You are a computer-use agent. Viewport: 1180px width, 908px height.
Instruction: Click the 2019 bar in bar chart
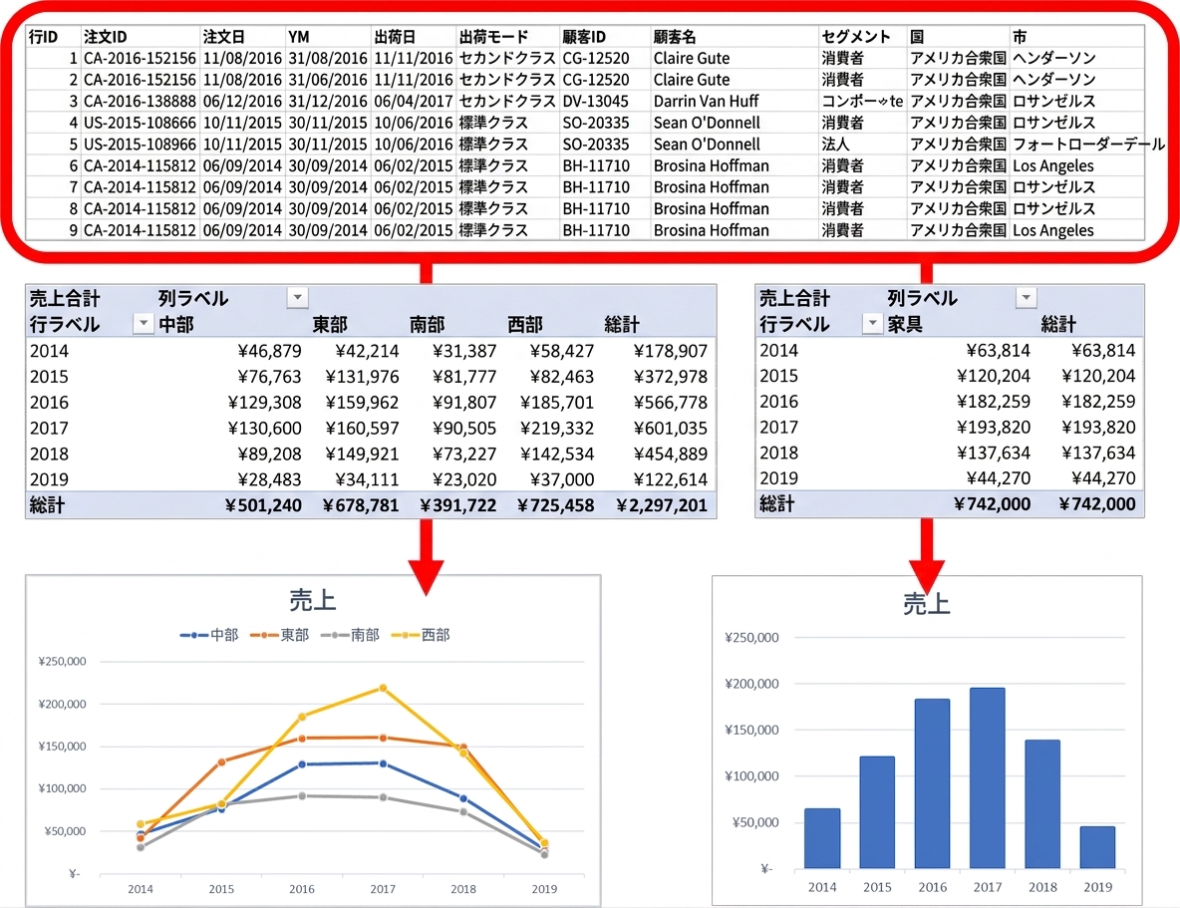(1097, 847)
